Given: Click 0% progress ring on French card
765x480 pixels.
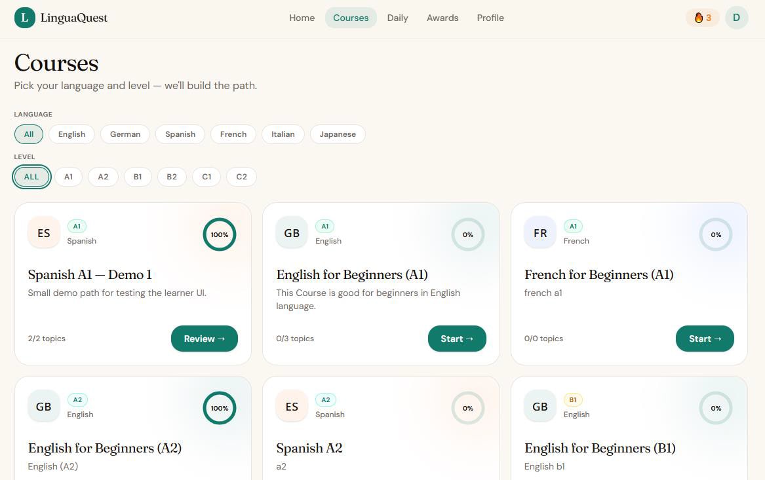Looking at the screenshot, I should [716, 234].
